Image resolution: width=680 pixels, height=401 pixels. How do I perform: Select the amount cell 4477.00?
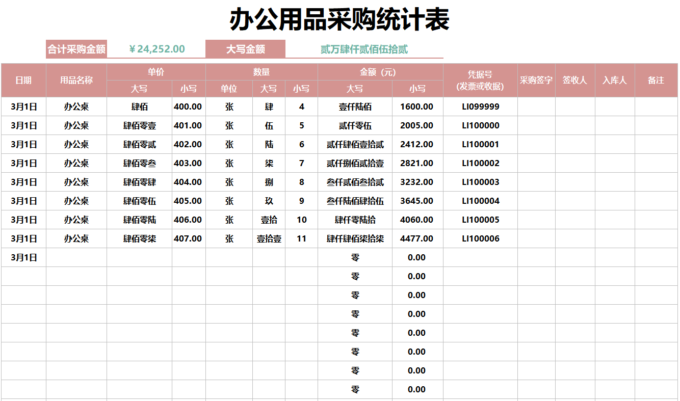[417, 238]
